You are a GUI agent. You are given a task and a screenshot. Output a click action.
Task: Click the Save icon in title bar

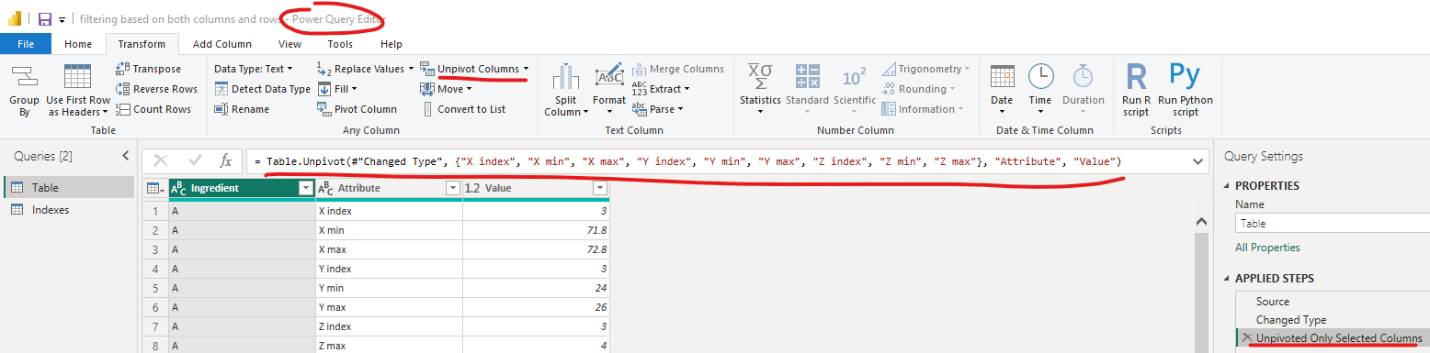(44, 18)
